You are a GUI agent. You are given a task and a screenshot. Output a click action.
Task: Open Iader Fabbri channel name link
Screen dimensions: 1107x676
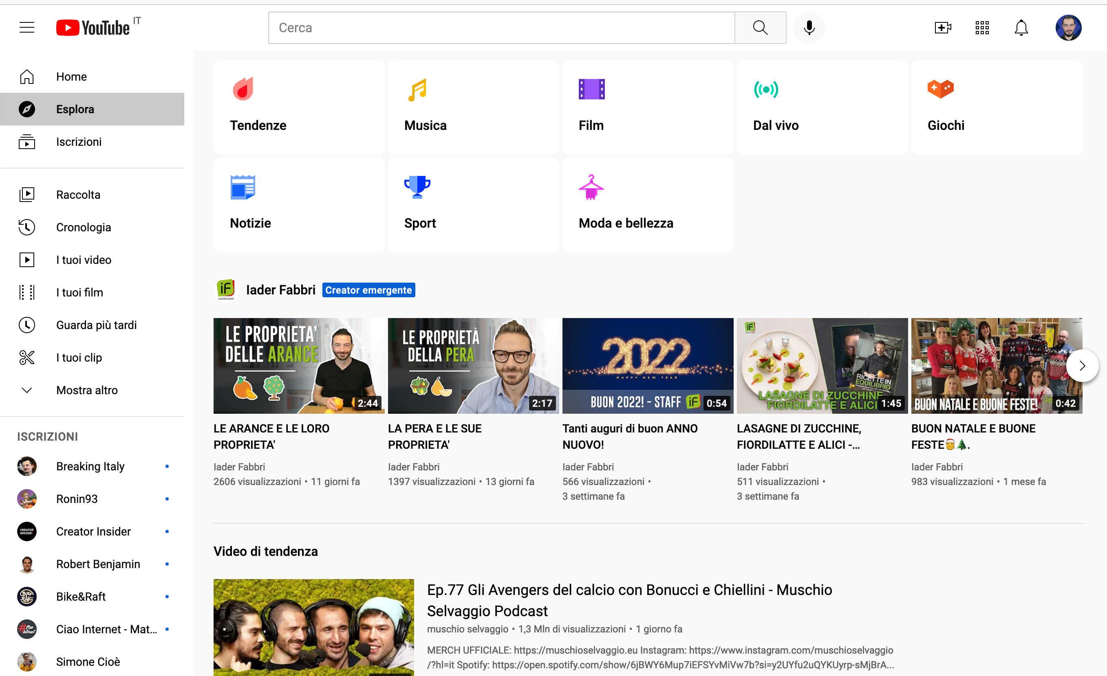(281, 290)
